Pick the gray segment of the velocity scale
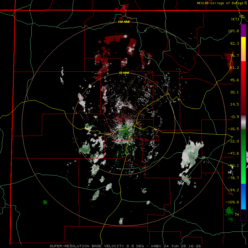Screen dimensions: 248x248 [x=243, y=123]
